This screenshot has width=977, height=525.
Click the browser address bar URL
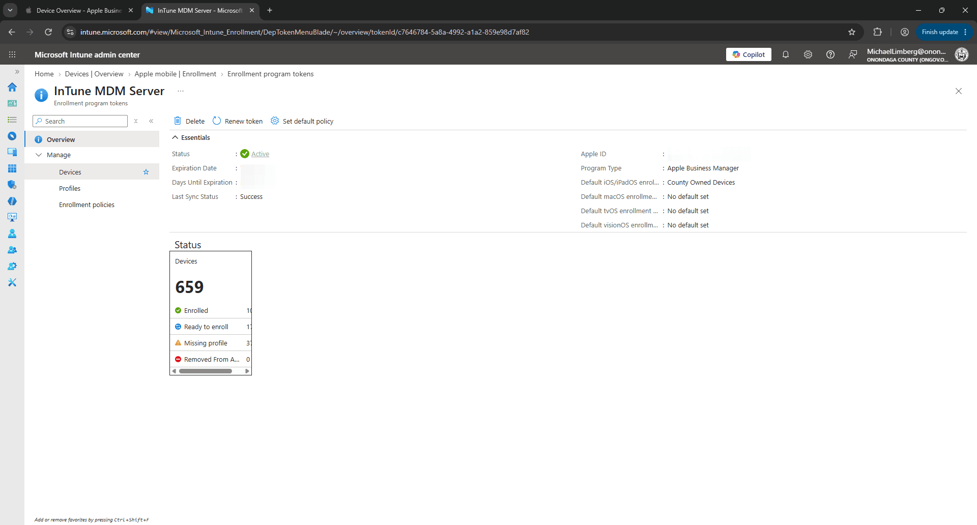click(x=304, y=32)
